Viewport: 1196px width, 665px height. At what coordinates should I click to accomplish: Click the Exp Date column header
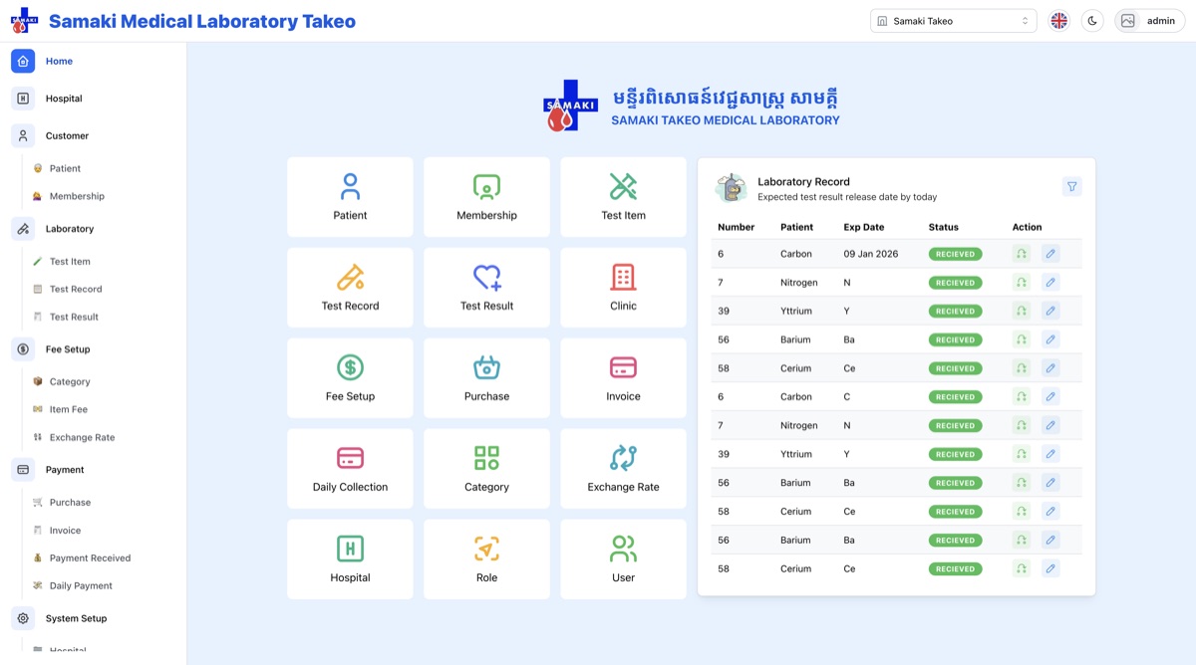click(864, 227)
